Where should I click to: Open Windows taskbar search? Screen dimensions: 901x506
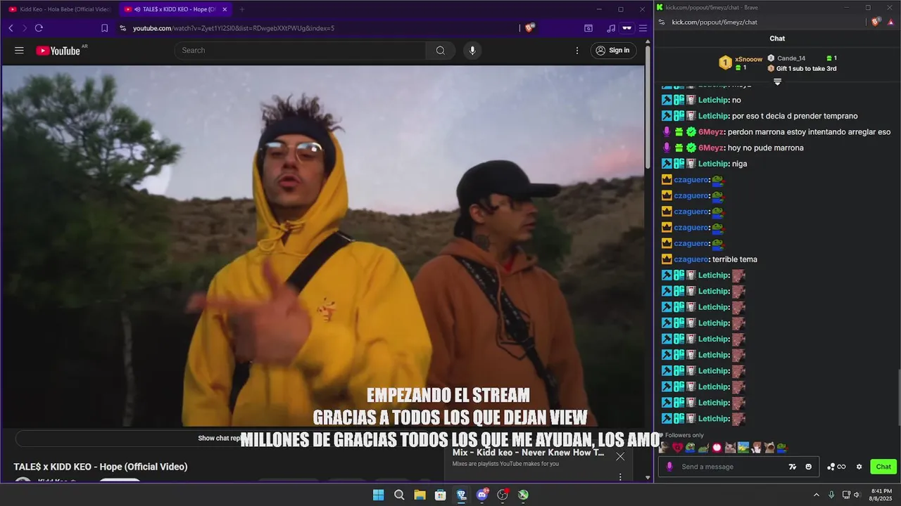coord(399,495)
